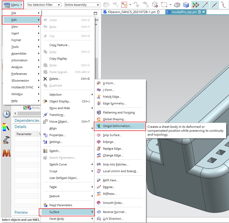Click the Transform icon
This screenshot has width=229, height=223.
pos(45,115)
